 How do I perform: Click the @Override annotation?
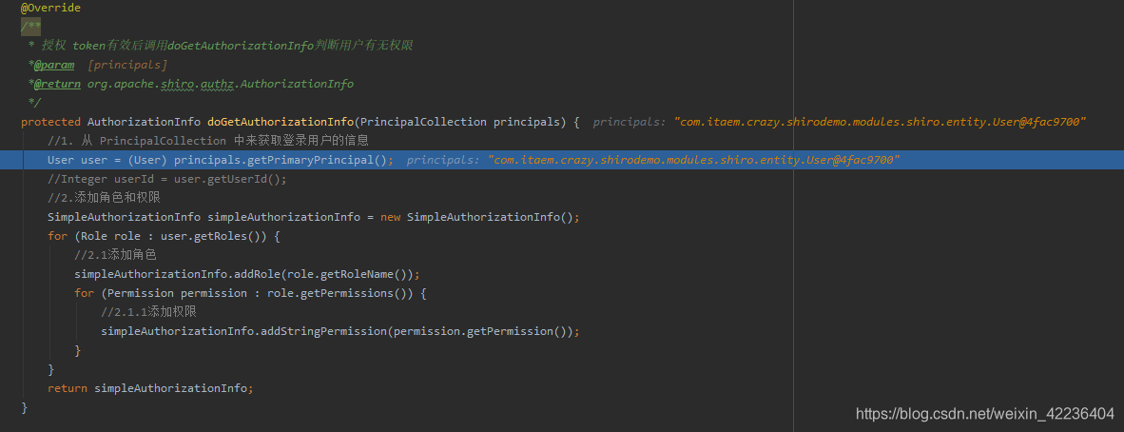click(51, 8)
